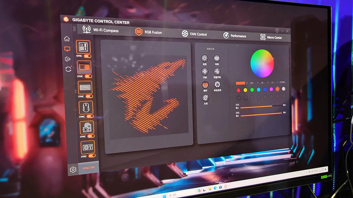Open the Home page in the sidebar
Image resolution: width=353 pixels, height=198 pixels.
tap(67, 38)
